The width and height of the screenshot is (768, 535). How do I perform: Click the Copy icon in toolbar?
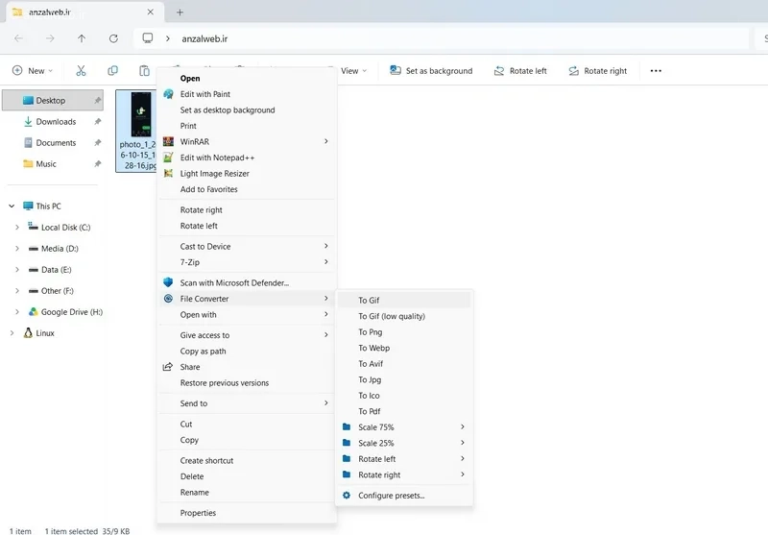click(112, 70)
